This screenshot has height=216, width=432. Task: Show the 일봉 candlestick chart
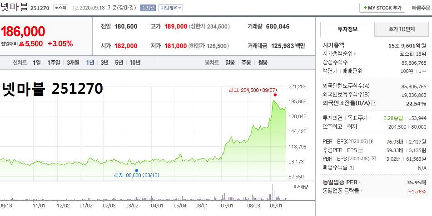[x=230, y=62]
